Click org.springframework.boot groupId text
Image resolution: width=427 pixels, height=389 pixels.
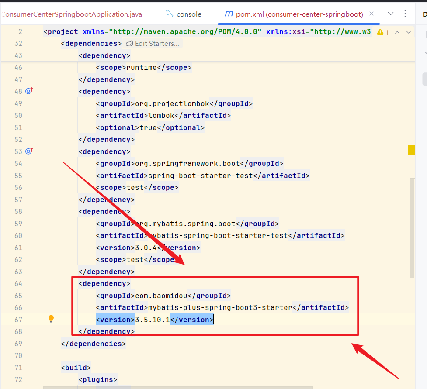(187, 163)
